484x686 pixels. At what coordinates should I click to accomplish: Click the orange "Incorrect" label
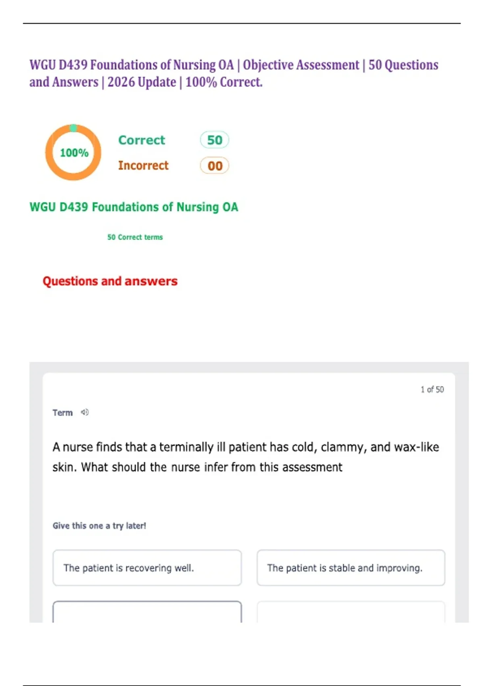143,165
